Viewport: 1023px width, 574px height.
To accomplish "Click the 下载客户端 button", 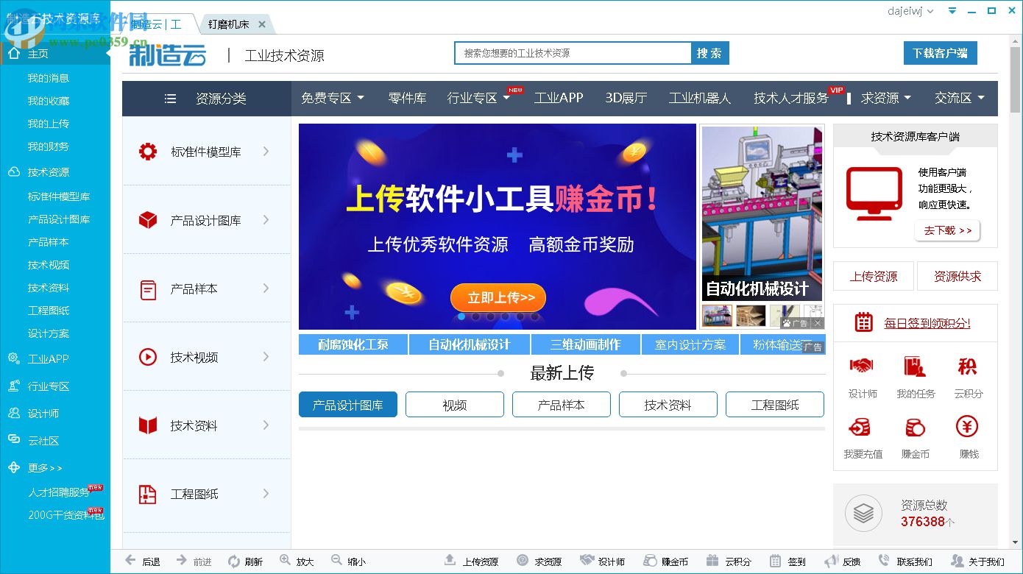I will (x=940, y=53).
